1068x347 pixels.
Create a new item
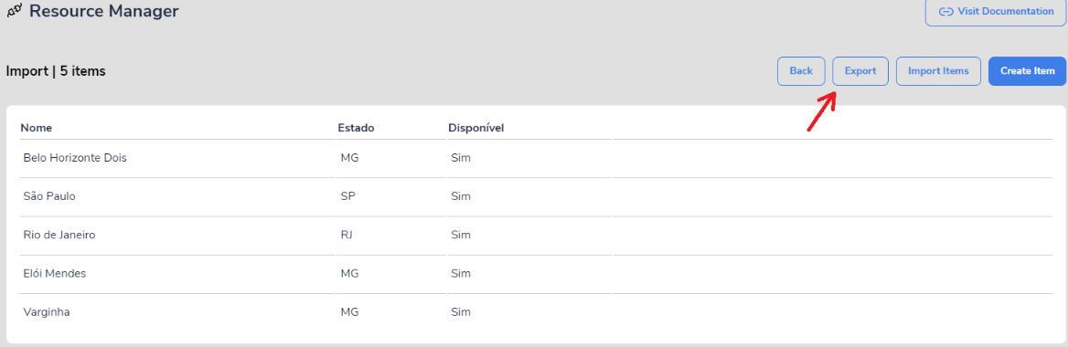point(1027,70)
